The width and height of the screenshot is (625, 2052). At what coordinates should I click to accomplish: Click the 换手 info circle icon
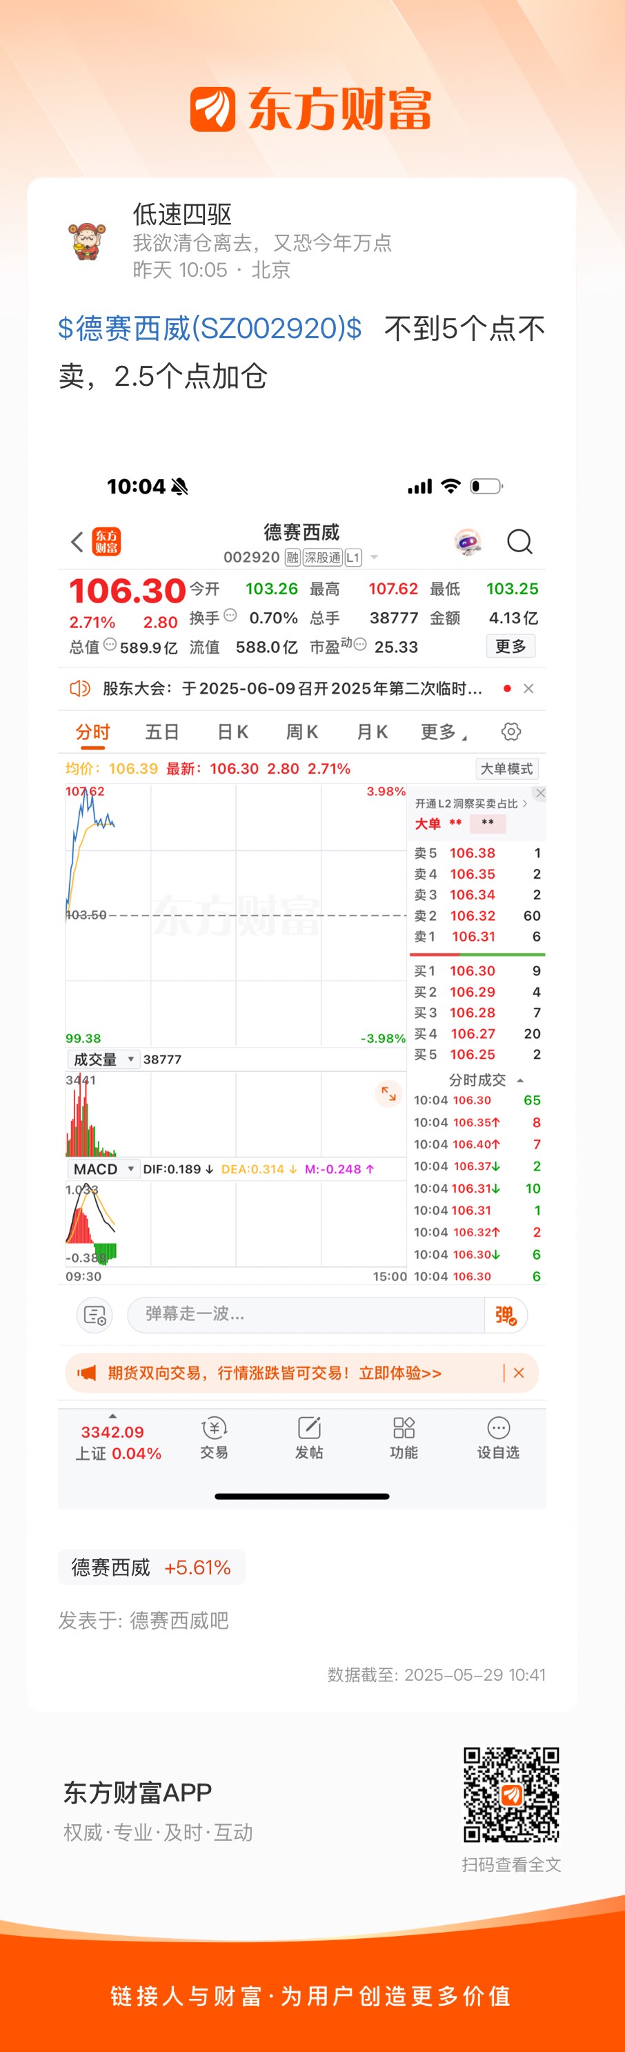230,615
